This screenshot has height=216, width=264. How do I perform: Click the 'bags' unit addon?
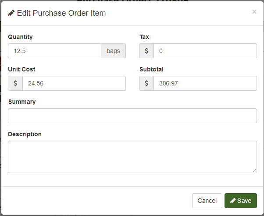pos(113,51)
